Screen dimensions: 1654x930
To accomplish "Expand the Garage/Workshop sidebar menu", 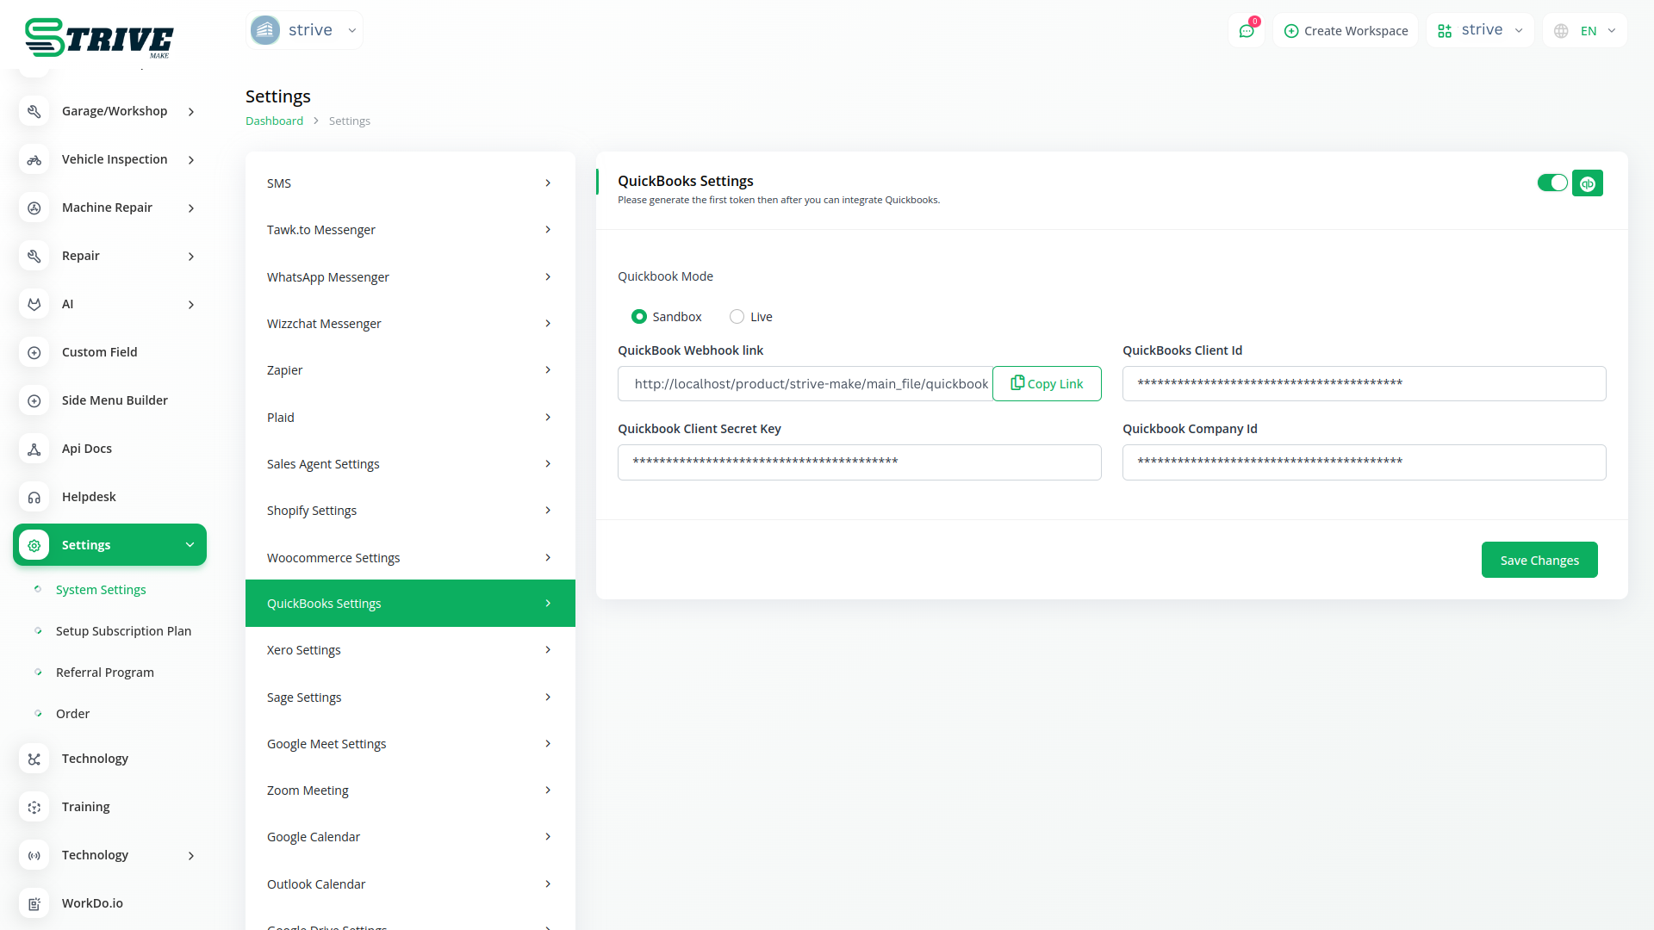I will point(115,111).
